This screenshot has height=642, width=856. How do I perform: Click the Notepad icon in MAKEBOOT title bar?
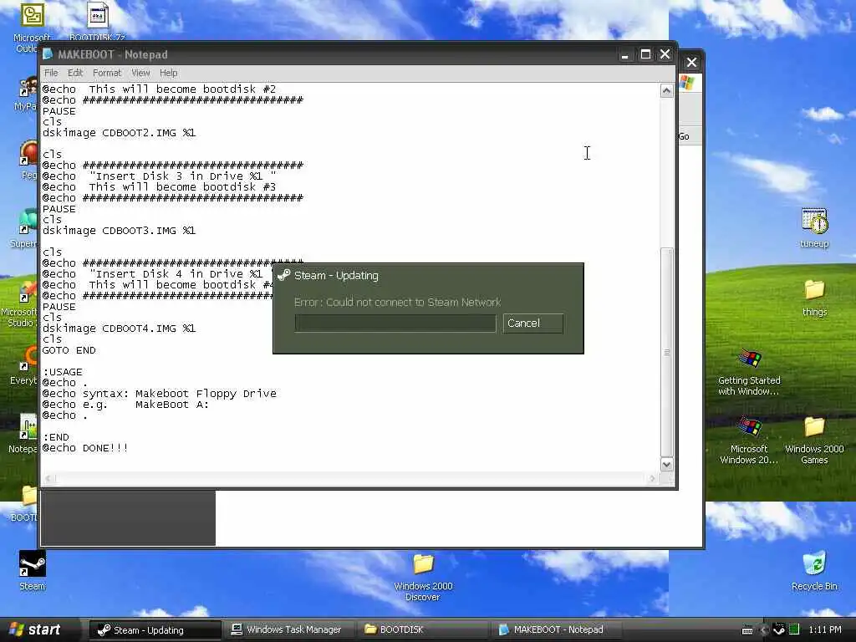(48, 54)
